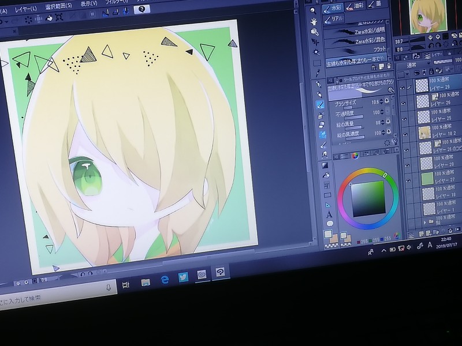
Task: Select the Decoration tool
Action: coord(323,134)
